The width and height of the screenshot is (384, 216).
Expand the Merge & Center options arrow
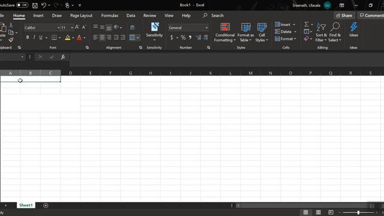click(x=138, y=37)
